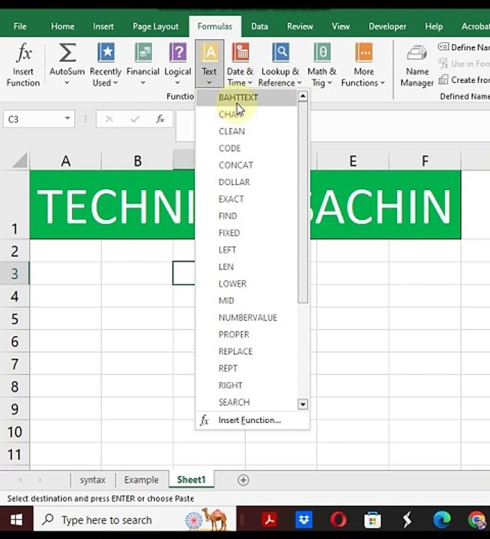Image resolution: width=490 pixels, height=539 pixels.
Task: Click the formula bar fx insert function icon
Action: pos(160,119)
